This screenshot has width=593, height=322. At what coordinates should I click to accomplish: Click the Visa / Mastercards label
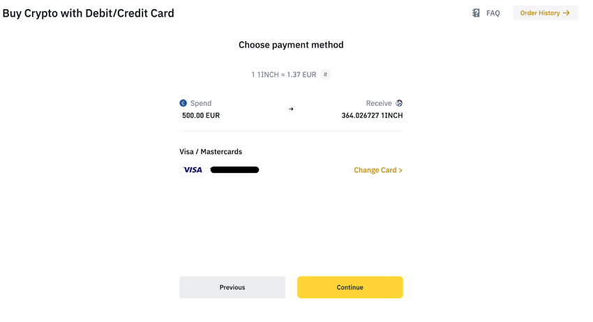211,151
